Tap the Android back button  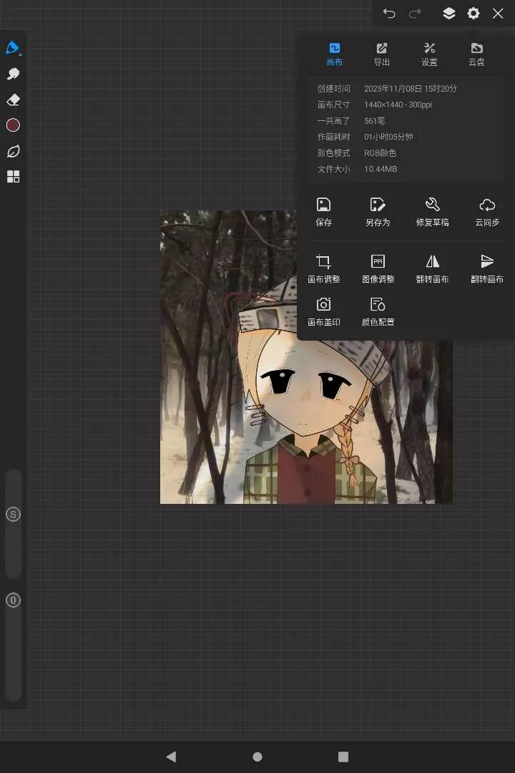point(172,757)
